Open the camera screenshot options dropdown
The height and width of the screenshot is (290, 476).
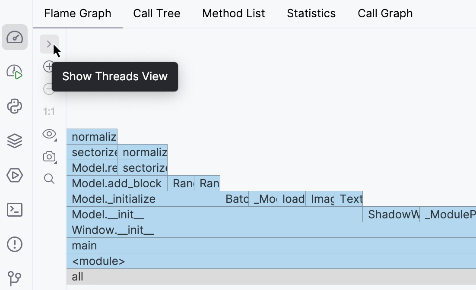tap(49, 157)
